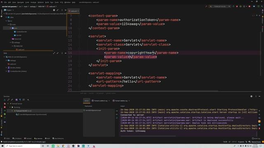Select the java folder in project tree
The image size is (264, 148).
[16, 28]
